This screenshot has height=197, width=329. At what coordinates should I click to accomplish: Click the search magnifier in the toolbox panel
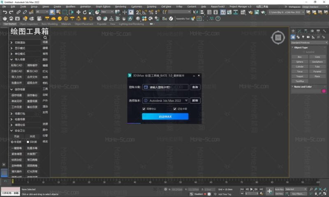(x=45, y=38)
